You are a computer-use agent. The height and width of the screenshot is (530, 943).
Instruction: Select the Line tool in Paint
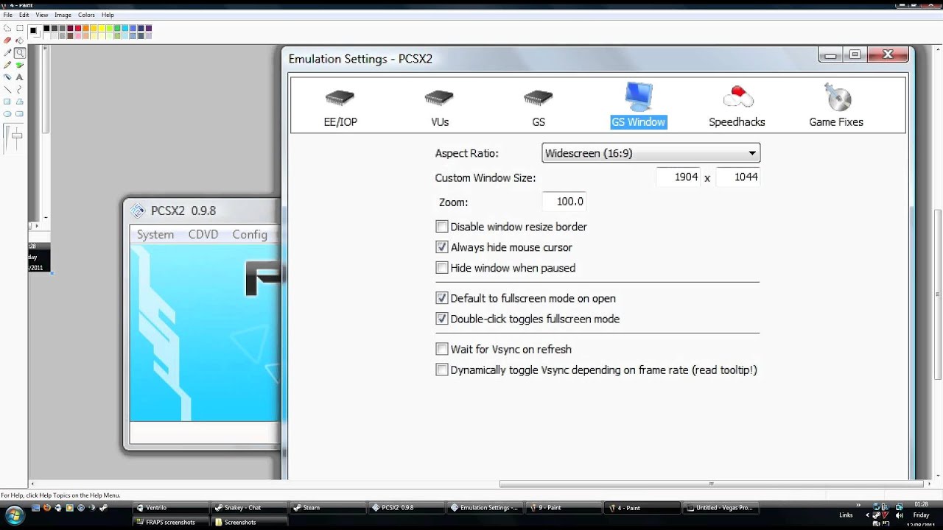tap(7, 90)
